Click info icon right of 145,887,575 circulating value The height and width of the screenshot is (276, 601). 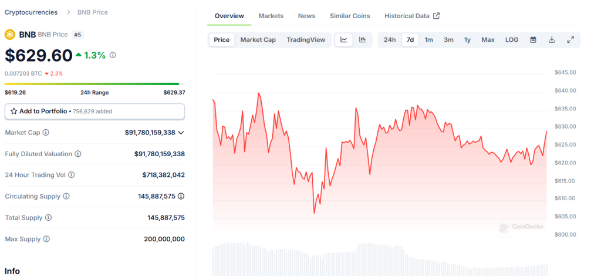(181, 196)
